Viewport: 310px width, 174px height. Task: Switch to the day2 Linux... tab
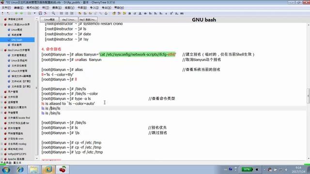(68, 19)
